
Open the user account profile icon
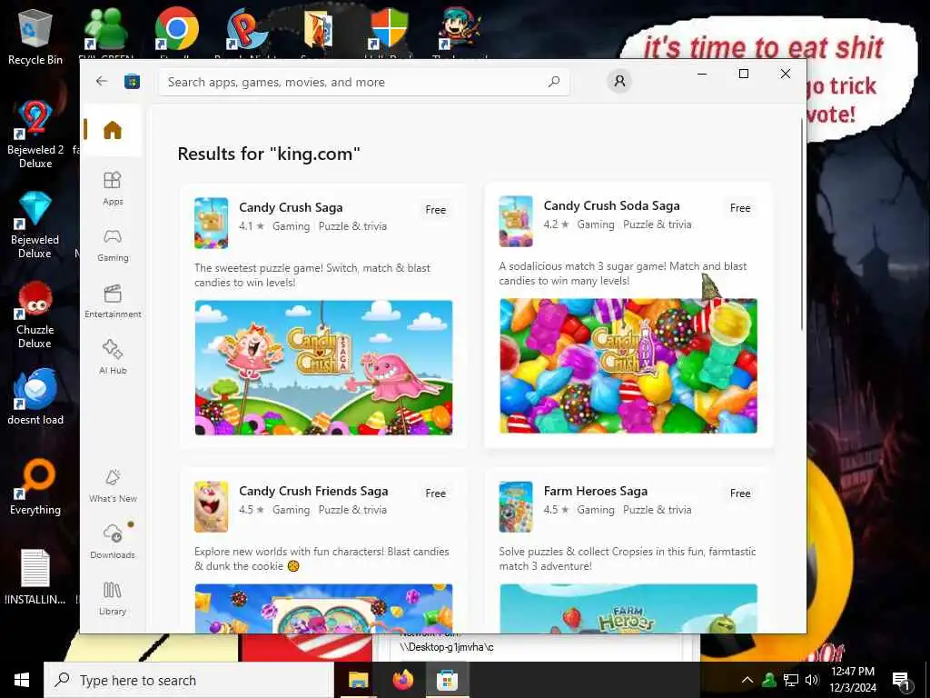click(619, 81)
